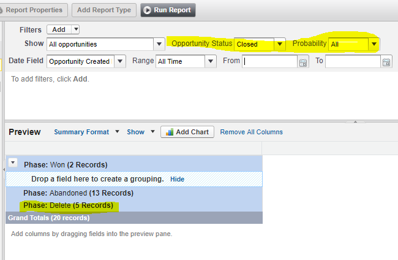Open the Probability dropdown

(x=373, y=44)
